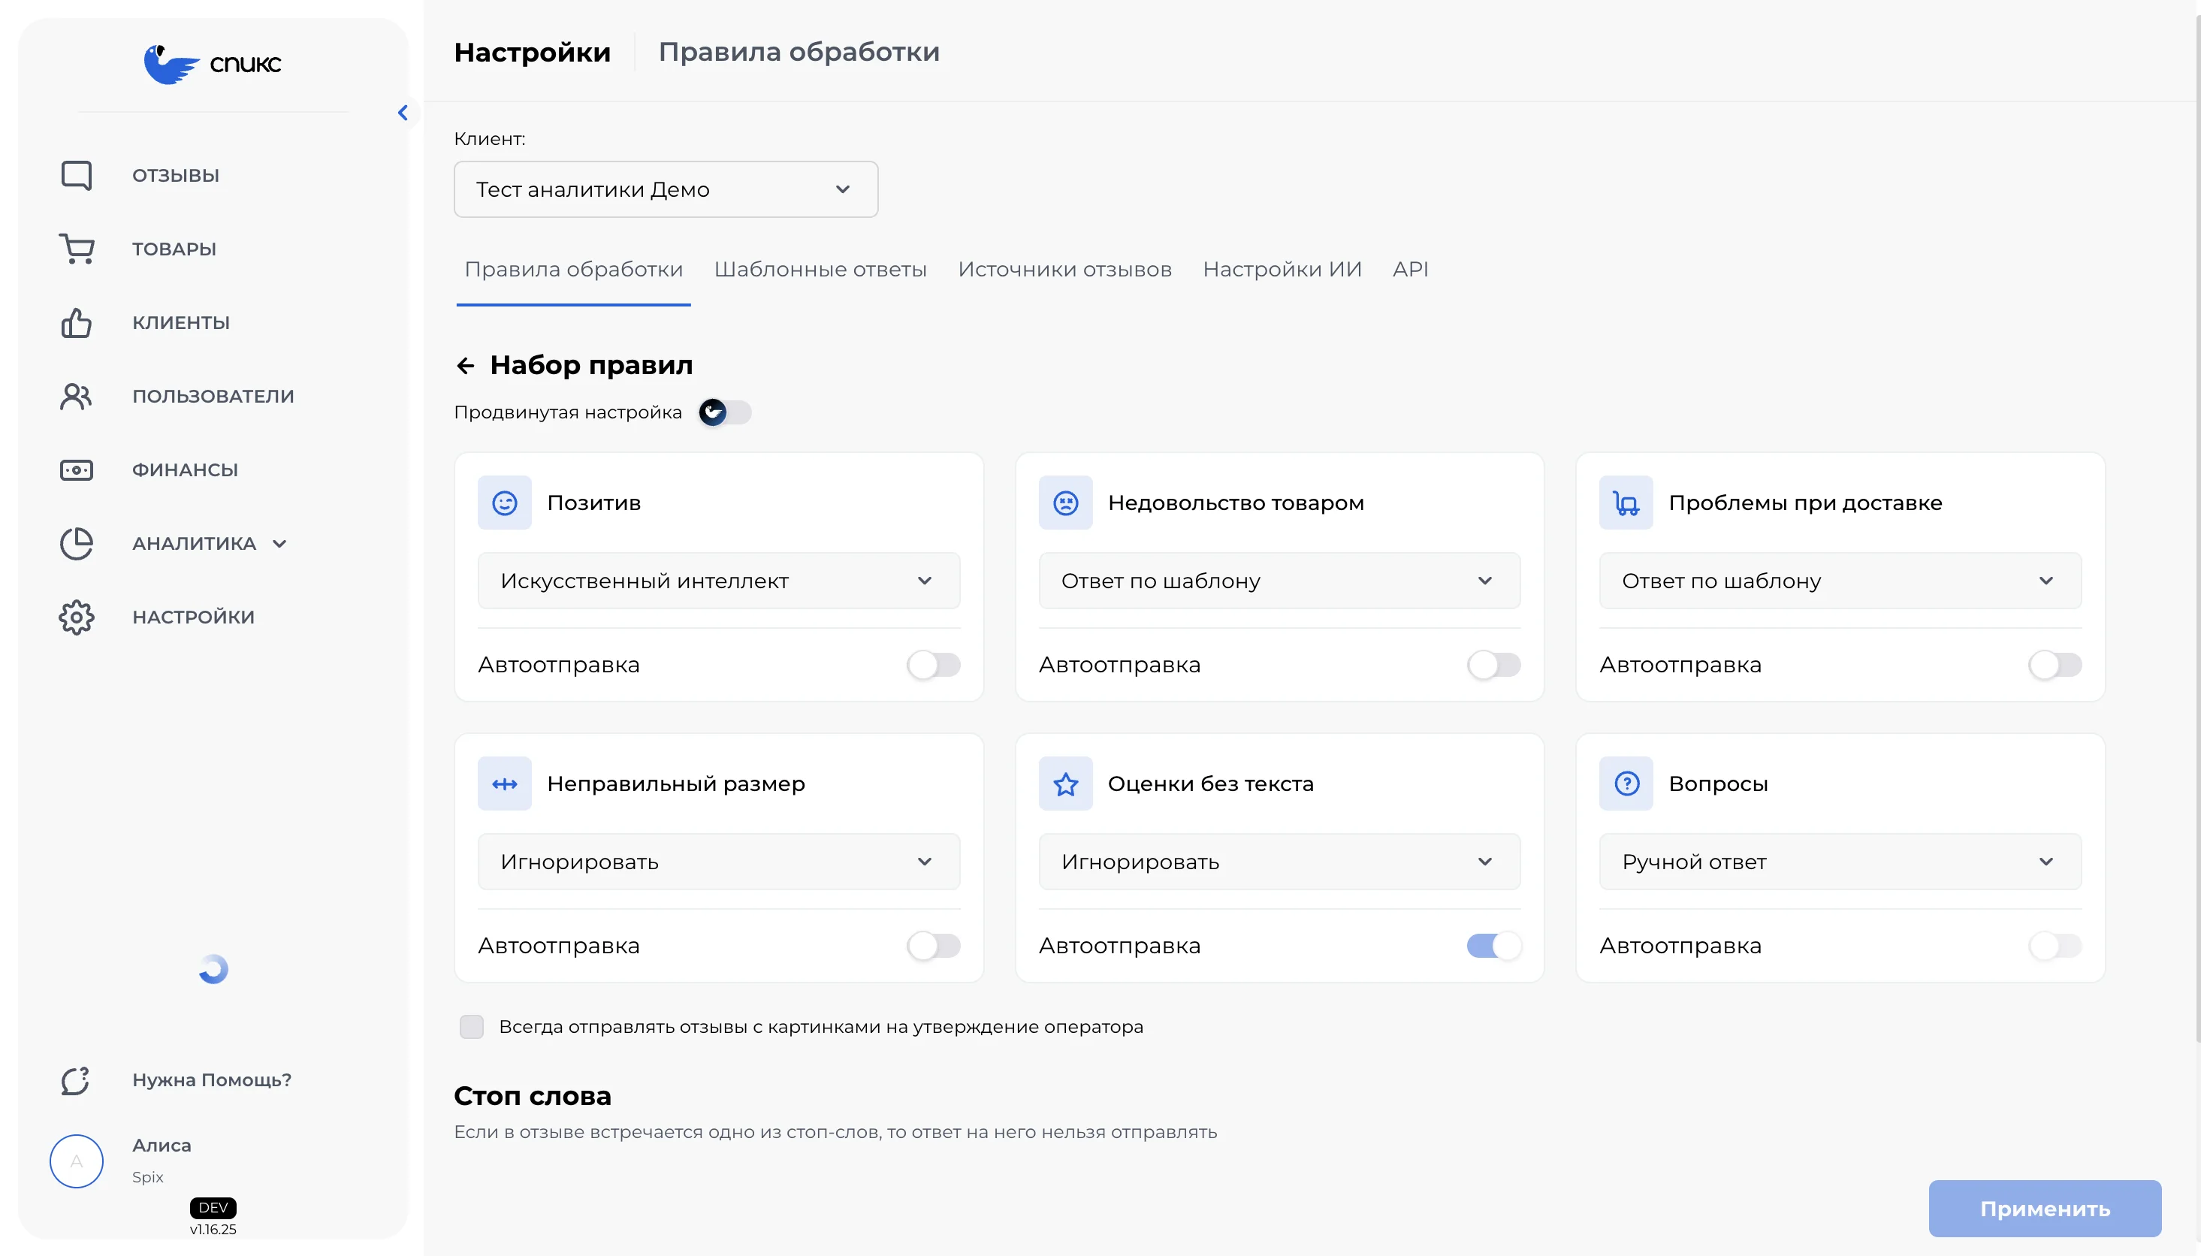The image size is (2201, 1256).
Task: Toggle Автоотправка for Вопросы
Action: point(2055,946)
